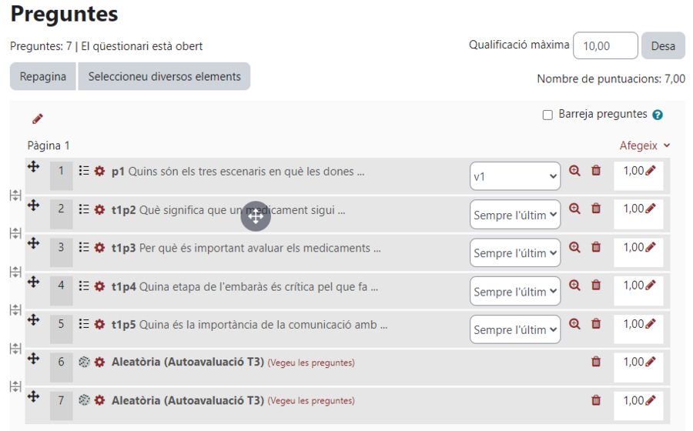Toggle page break after question 6

[15, 386]
